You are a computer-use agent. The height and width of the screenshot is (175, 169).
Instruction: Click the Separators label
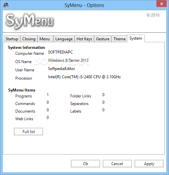pos(79,104)
